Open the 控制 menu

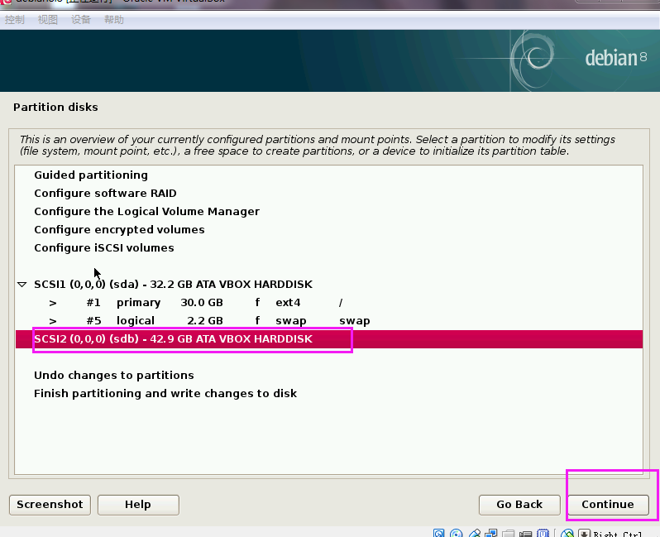[x=15, y=20]
